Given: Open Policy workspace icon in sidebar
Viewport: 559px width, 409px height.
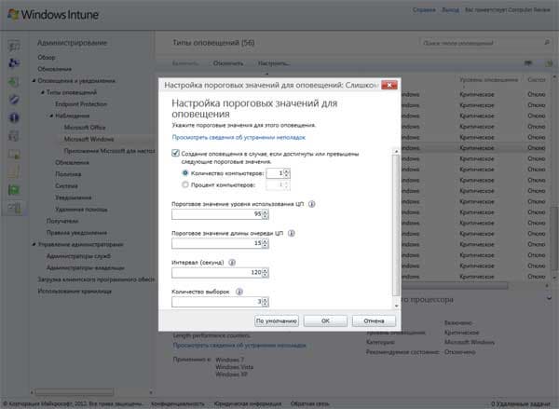Looking at the screenshot, I should click(14, 171).
